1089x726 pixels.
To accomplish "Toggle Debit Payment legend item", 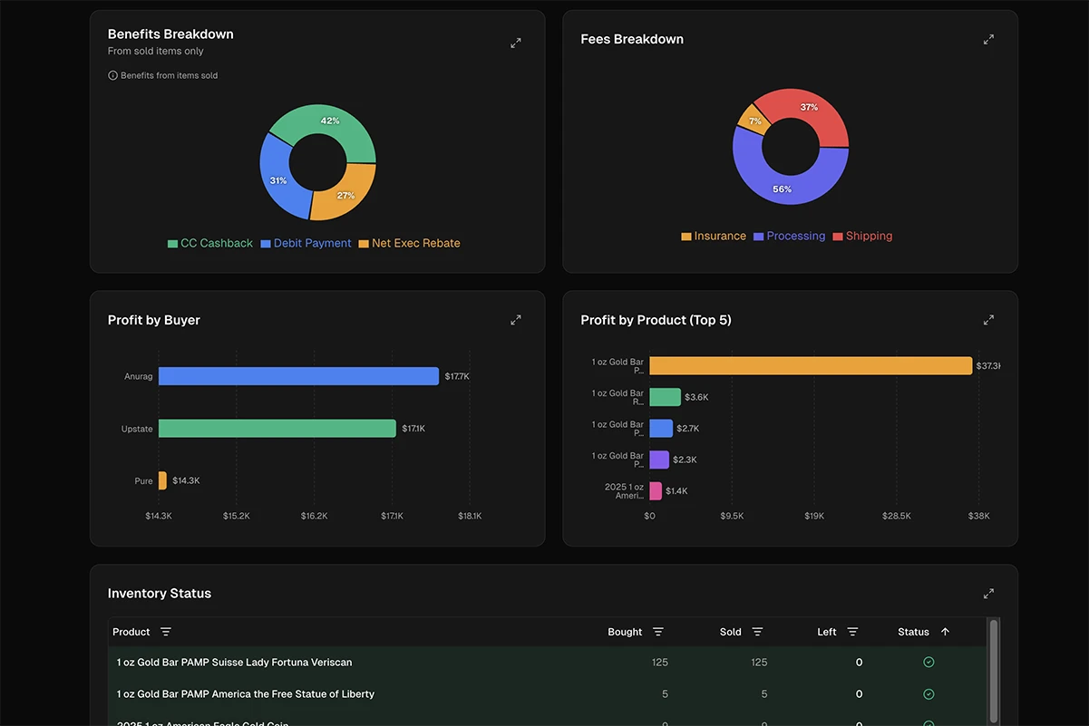I will [306, 243].
